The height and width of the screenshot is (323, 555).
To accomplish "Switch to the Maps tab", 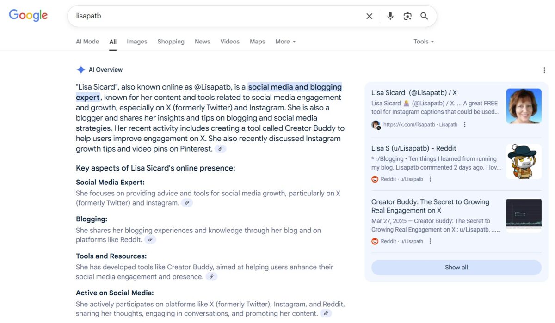I will (258, 42).
